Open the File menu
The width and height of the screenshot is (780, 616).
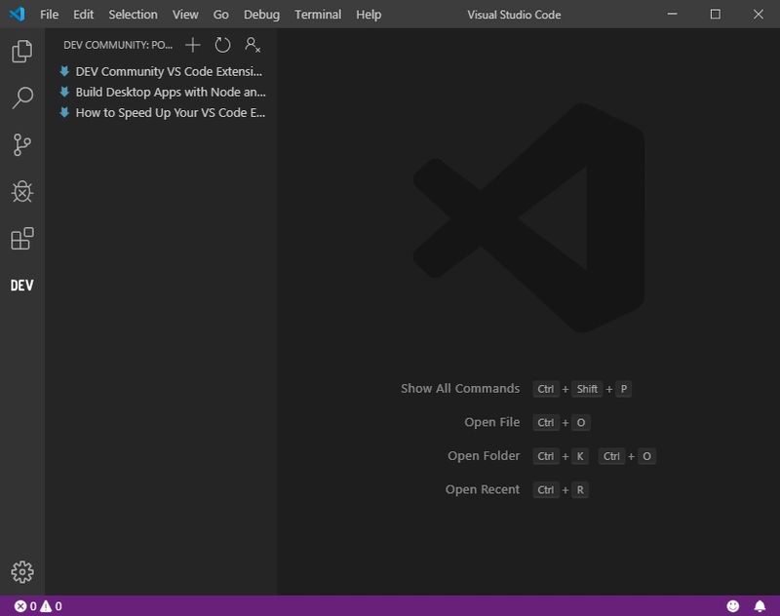[50, 15]
